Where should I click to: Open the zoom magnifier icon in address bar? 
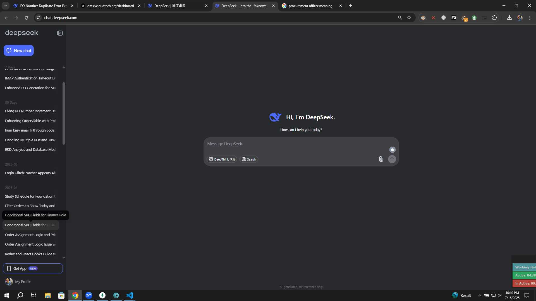400,18
